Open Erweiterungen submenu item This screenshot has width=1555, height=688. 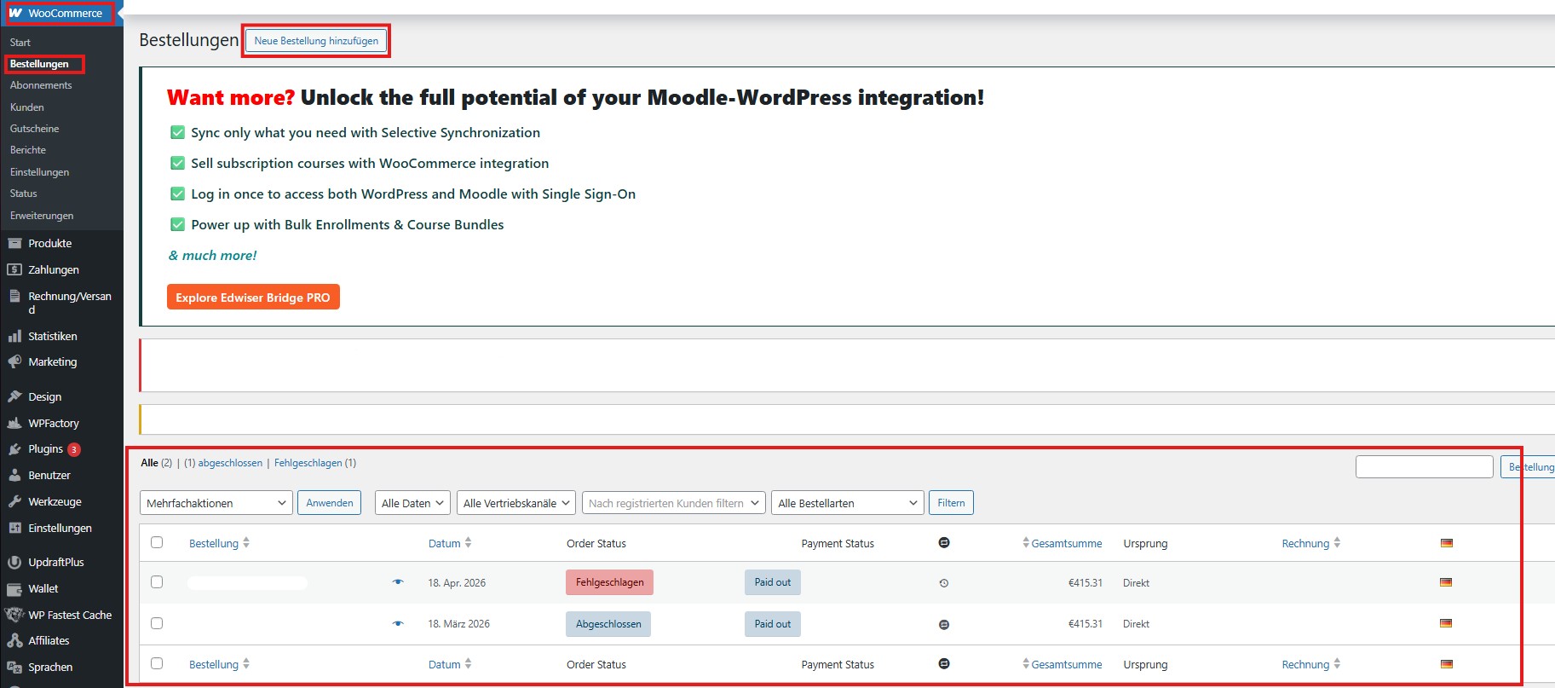pyautogui.click(x=42, y=216)
